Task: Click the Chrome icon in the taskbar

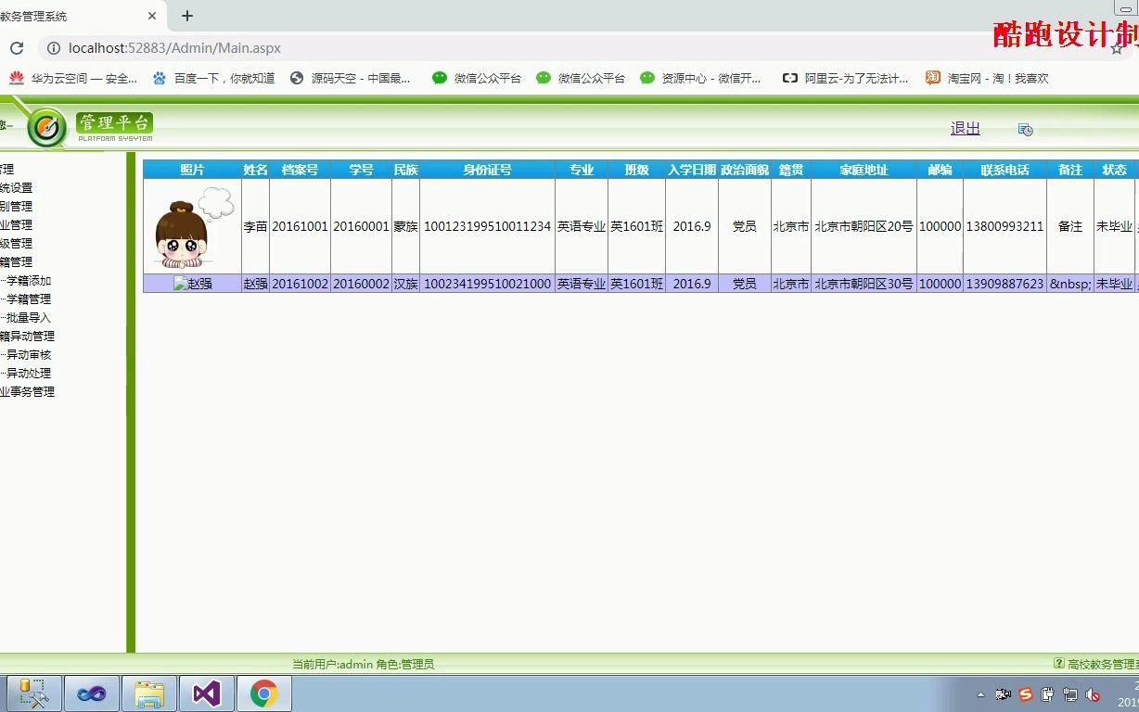Action: 262,693
